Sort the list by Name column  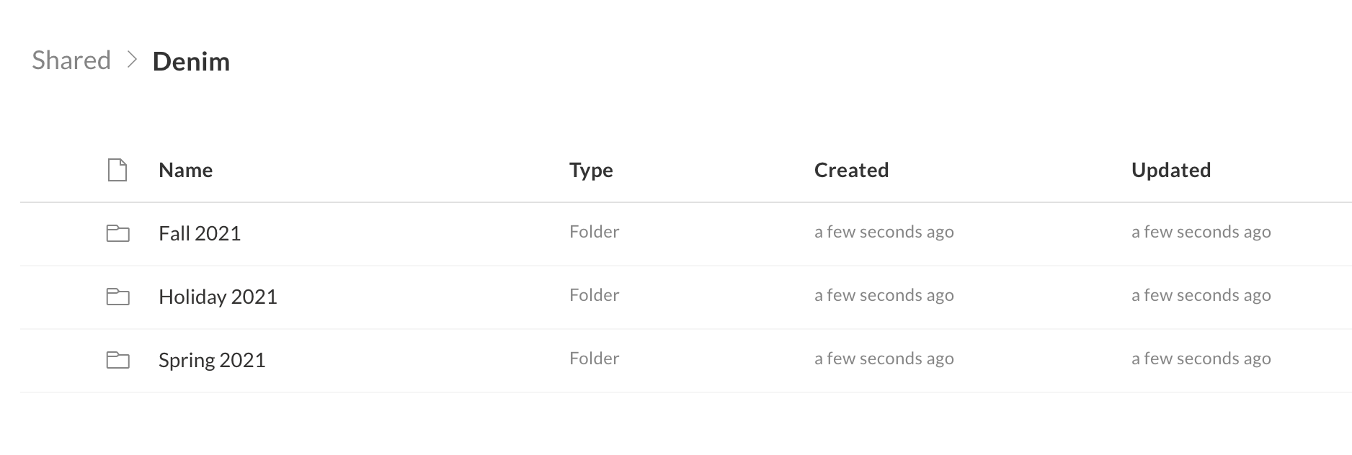(x=185, y=170)
